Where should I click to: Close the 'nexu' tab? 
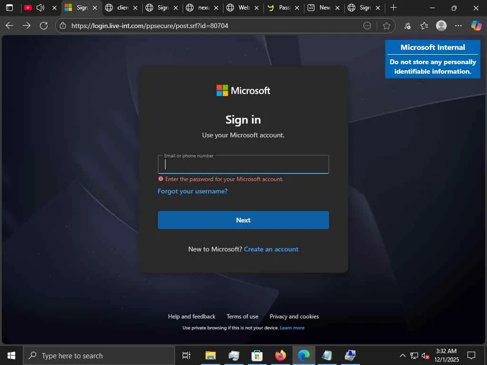click(216, 8)
